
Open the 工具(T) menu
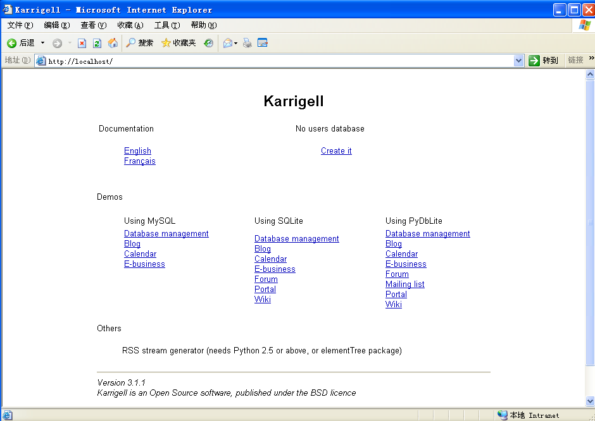(167, 25)
